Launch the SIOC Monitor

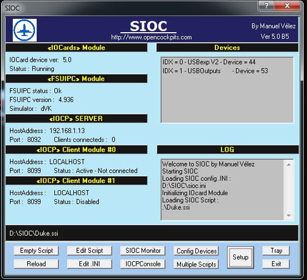143,251
